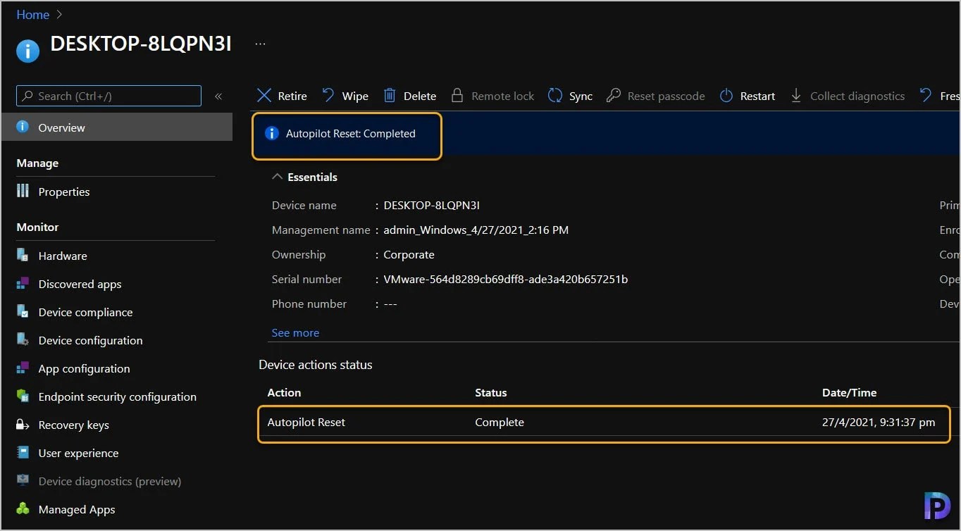The image size is (961, 531).
Task: Click the Wipe arrow icon
Action: tap(328, 96)
